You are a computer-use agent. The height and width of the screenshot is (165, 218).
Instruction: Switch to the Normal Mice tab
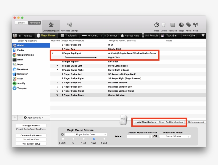coord(130,36)
